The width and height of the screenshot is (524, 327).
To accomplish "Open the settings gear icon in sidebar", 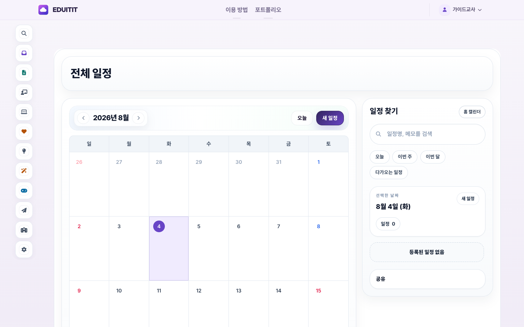I will click(x=24, y=249).
